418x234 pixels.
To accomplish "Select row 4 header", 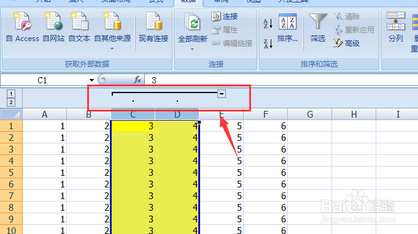I will click(x=11, y=161).
